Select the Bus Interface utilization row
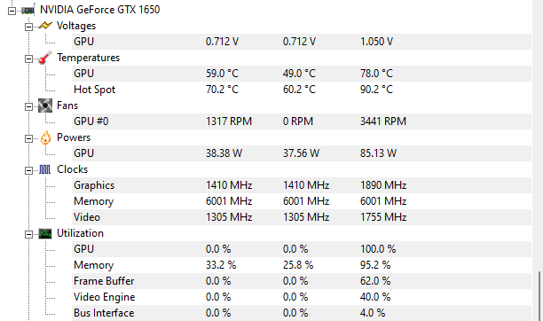 (x=302, y=313)
